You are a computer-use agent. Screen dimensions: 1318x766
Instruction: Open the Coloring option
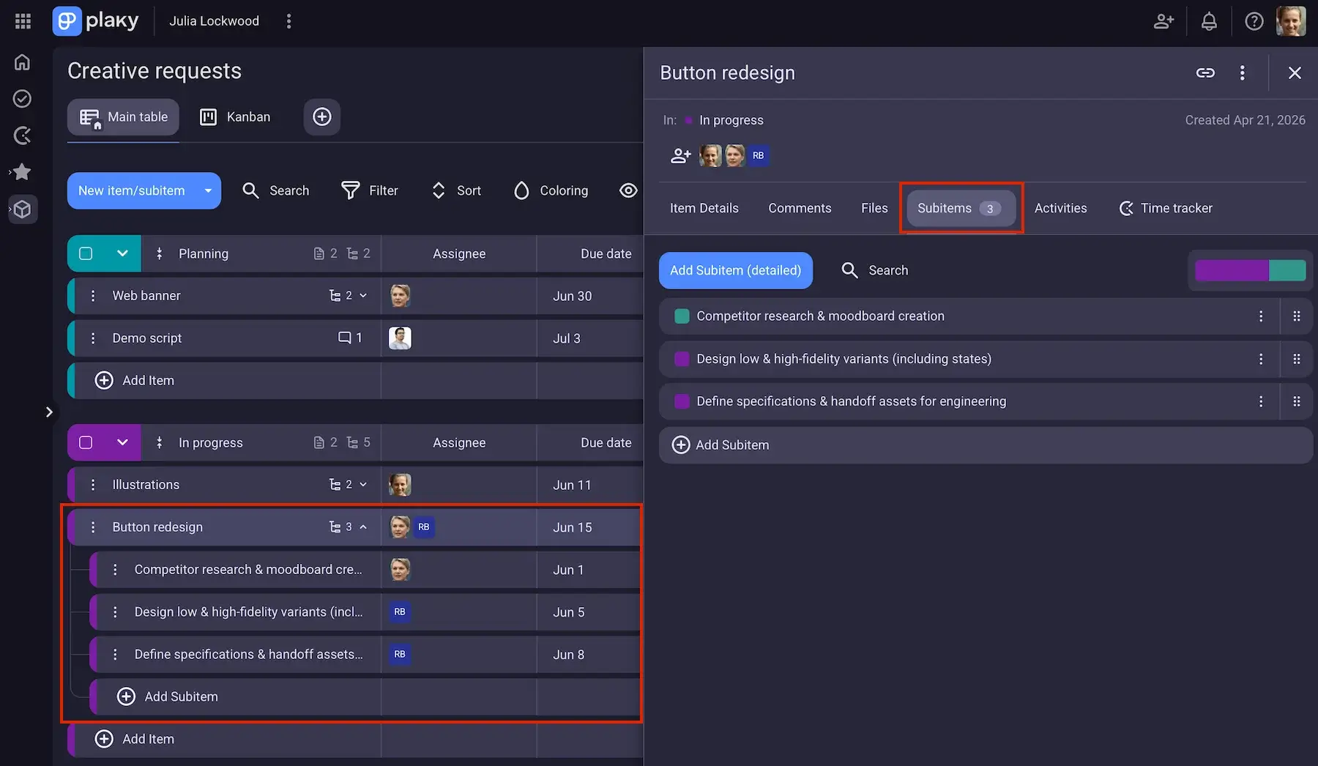[x=551, y=190]
